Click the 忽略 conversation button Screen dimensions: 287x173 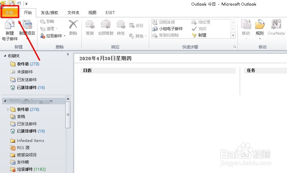click(x=47, y=22)
